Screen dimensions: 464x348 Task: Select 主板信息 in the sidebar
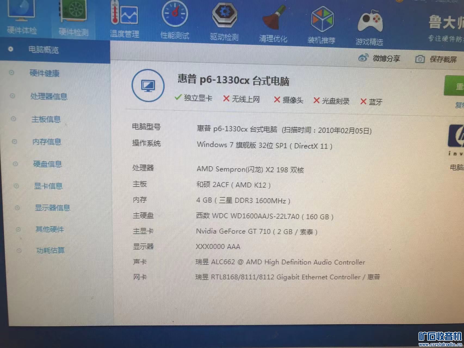point(46,119)
